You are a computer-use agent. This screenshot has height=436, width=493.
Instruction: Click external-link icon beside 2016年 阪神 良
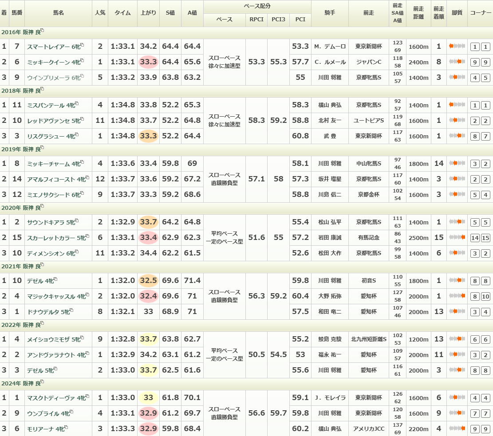click(x=42, y=31)
